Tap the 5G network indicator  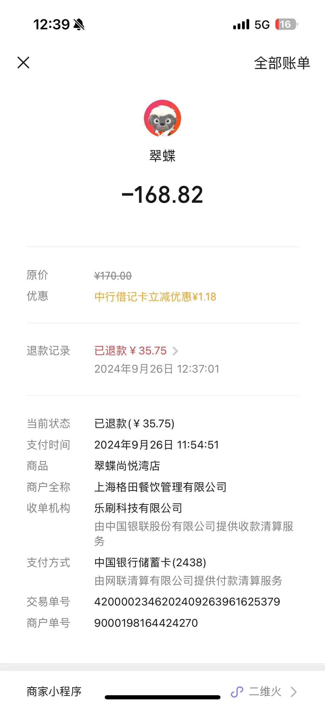tap(262, 25)
